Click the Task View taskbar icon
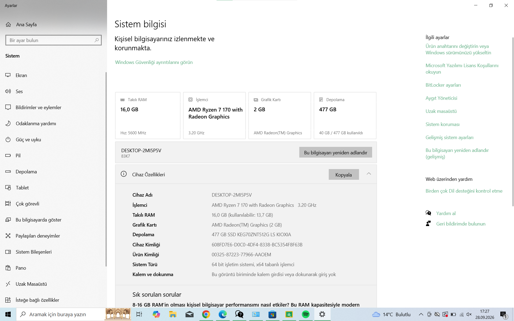This screenshot has width=514, height=321. coord(139,314)
